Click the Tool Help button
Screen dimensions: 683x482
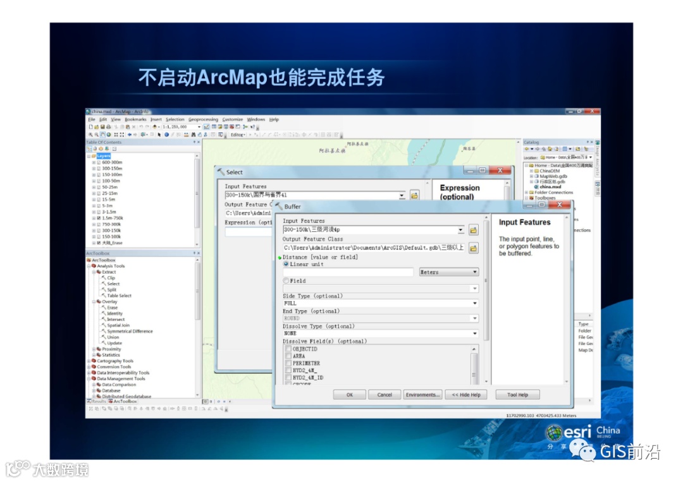[x=517, y=395]
